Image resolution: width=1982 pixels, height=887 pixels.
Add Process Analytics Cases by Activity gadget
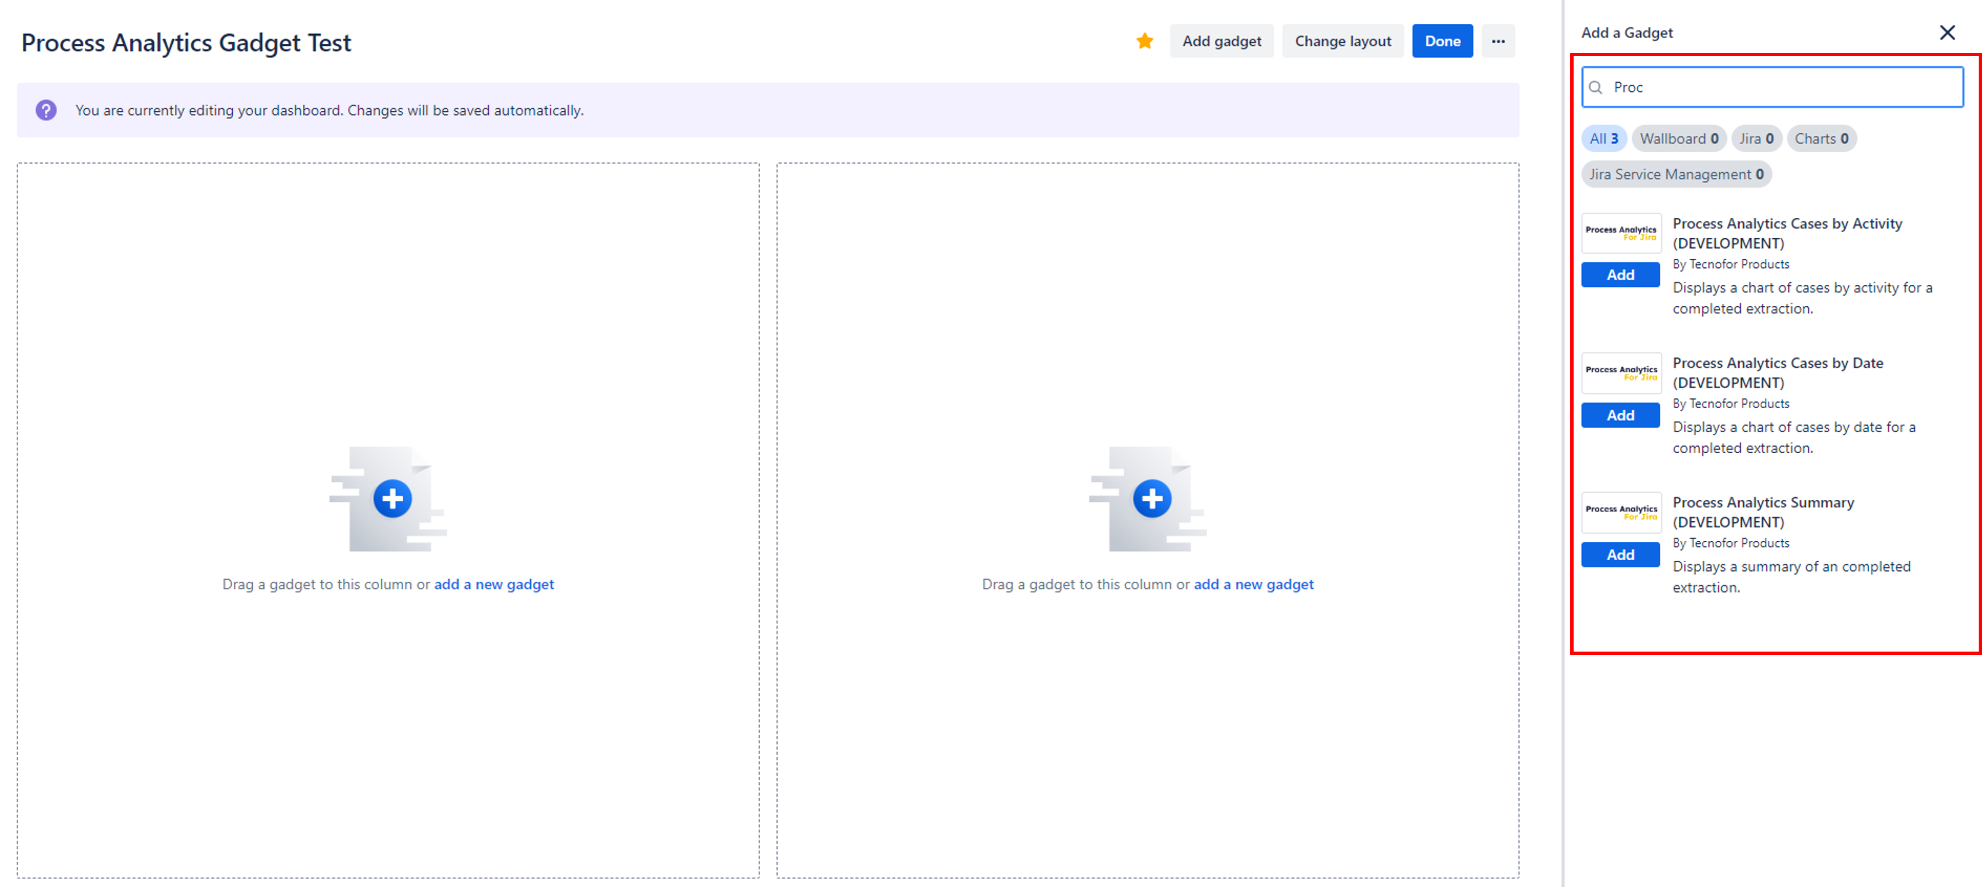click(x=1620, y=275)
